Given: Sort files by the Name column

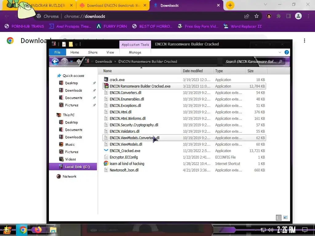Looking at the screenshot, I should coord(107,71).
